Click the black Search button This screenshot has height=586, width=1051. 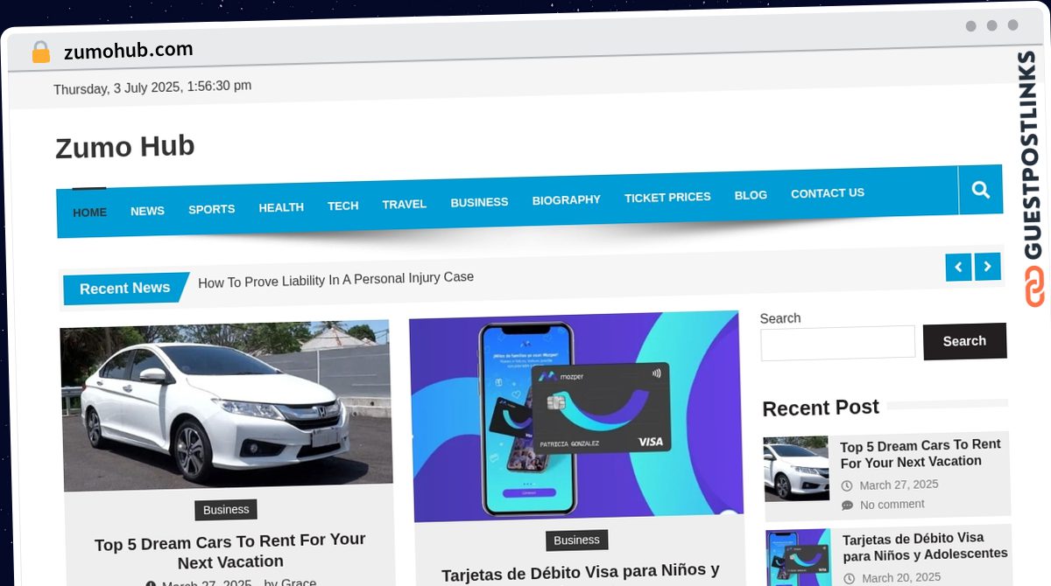pos(964,341)
